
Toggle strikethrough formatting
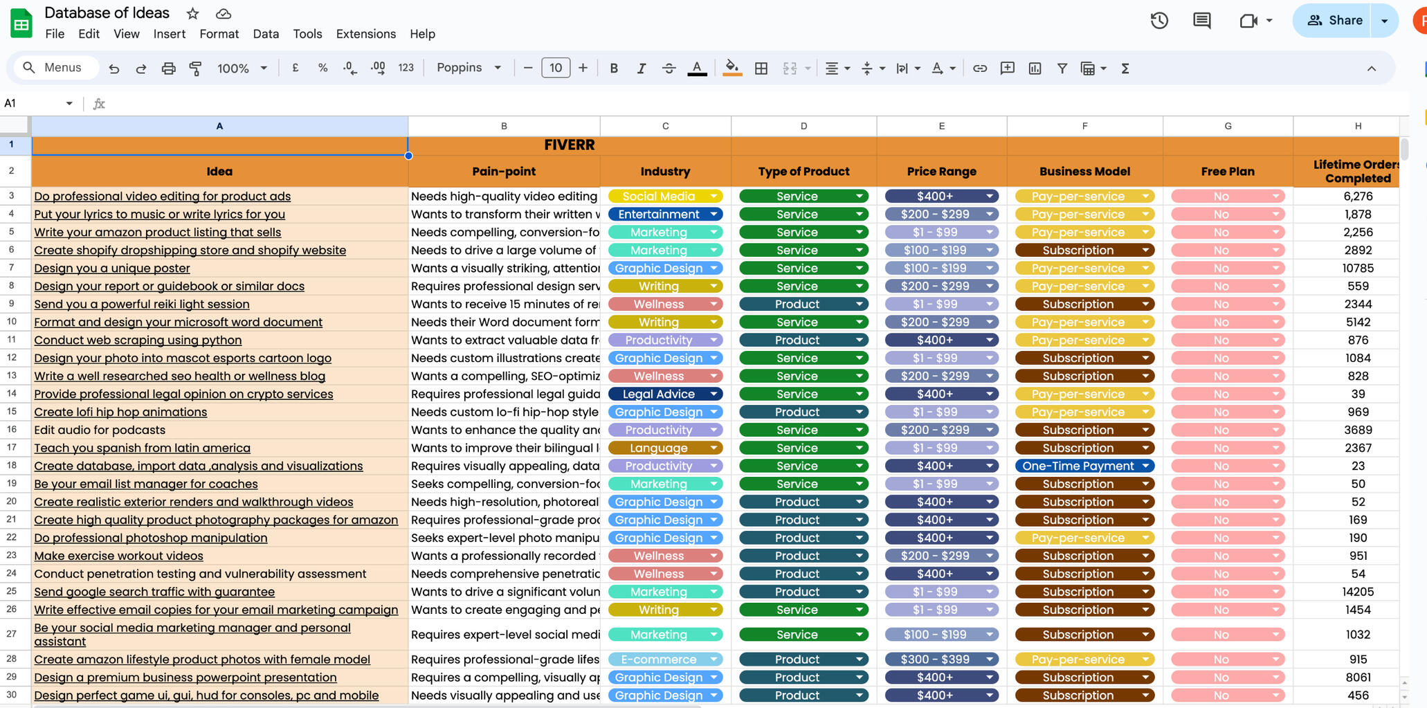coord(669,69)
